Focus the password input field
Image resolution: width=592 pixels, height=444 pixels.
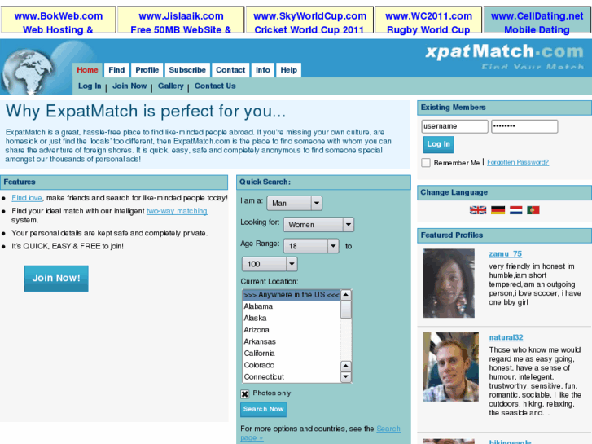pos(524,126)
